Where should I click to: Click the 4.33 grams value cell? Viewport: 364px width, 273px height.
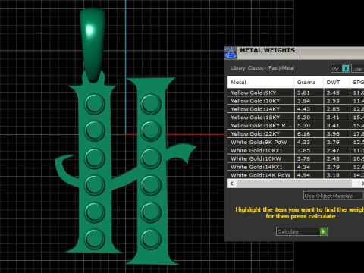(x=309, y=142)
